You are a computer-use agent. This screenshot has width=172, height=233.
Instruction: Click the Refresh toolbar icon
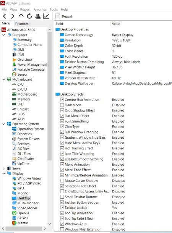click(x=29, y=16)
